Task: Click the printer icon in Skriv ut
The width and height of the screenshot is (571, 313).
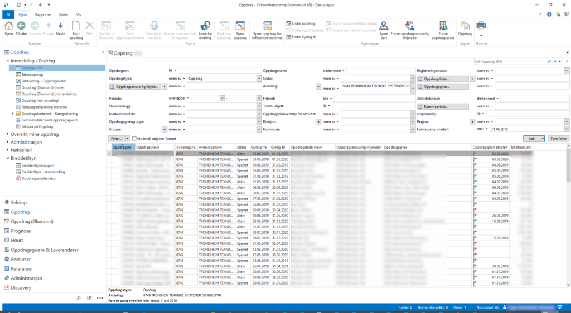Action: [481, 26]
